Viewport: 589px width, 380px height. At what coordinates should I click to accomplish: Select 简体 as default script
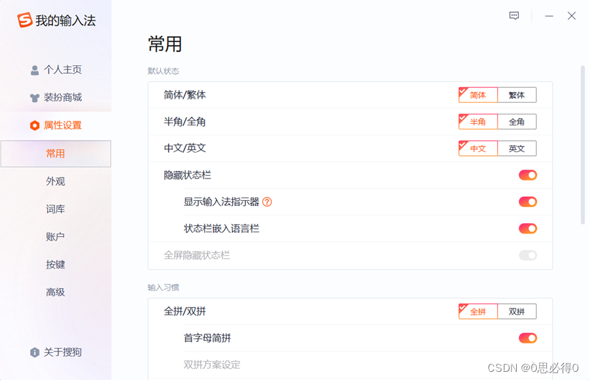(478, 95)
